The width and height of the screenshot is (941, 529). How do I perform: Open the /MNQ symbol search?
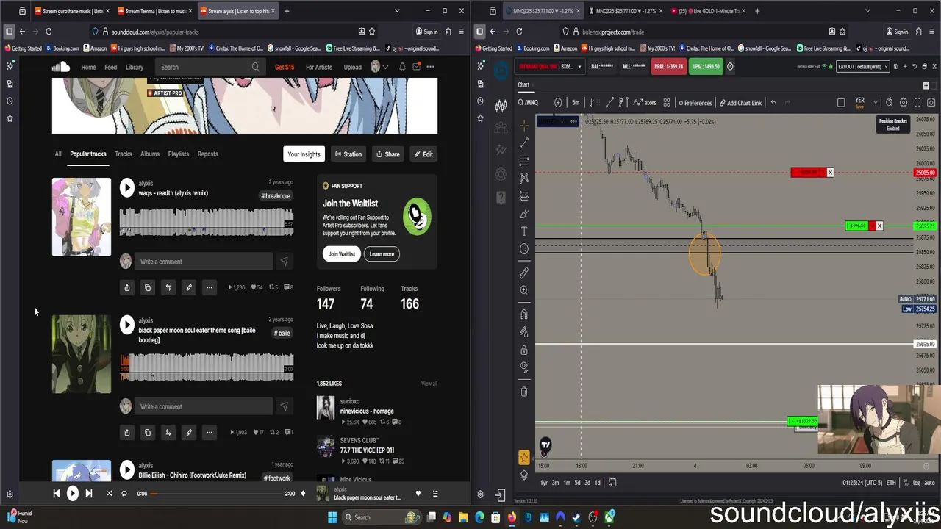point(528,103)
